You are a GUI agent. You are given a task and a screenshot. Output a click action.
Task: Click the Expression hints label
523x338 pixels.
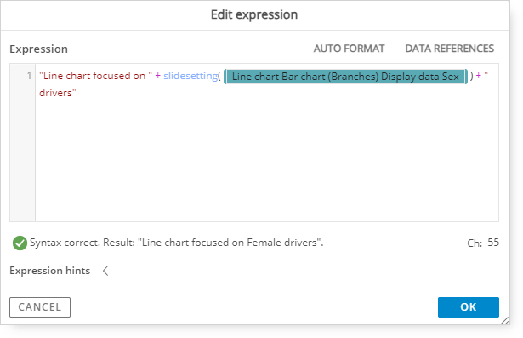click(49, 271)
